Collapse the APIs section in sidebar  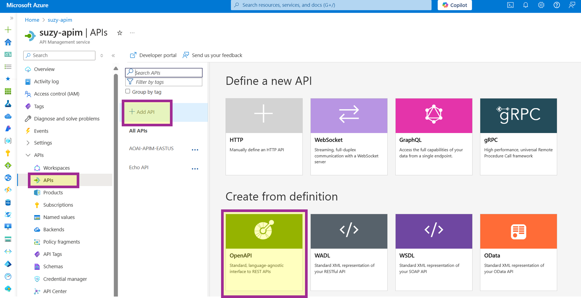28,155
